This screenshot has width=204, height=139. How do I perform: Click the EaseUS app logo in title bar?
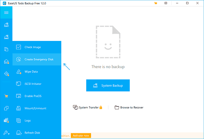(4, 3)
